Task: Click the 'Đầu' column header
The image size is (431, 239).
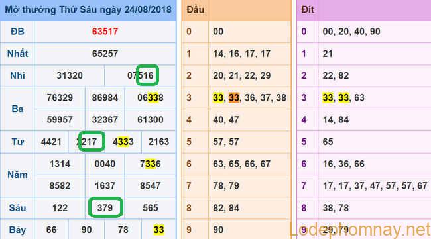Action: coord(196,10)
